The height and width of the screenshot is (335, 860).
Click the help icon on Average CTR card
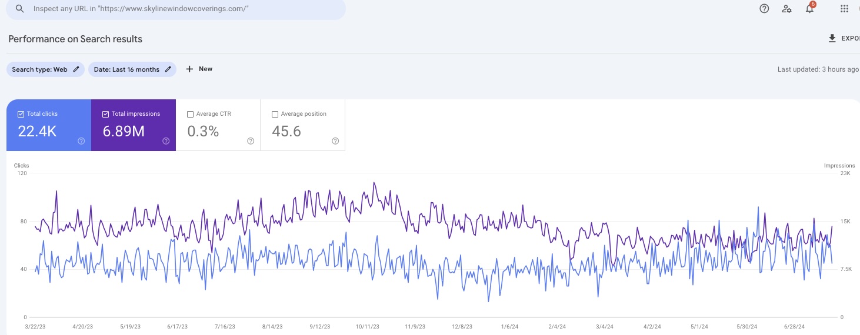[x=251, y=141]
